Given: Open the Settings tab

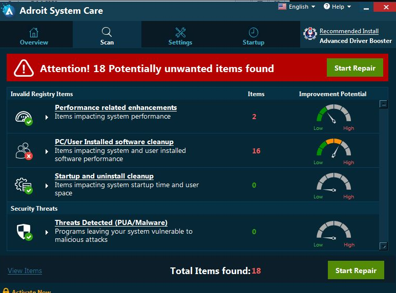Looking at the screenshot, I should [x=180, y=36].
